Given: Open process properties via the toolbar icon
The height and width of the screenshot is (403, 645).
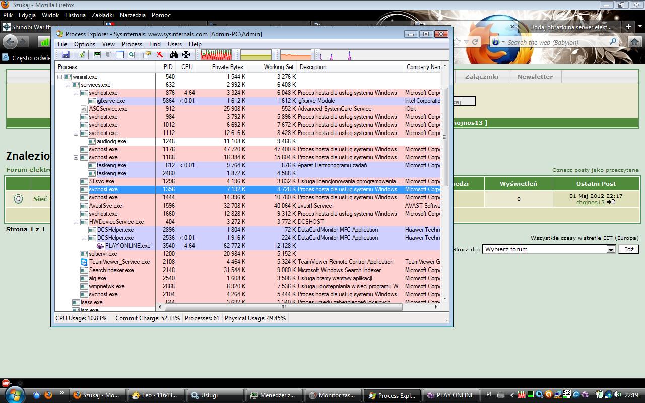Looking at the screenshot, I should [x=147, y=54].
